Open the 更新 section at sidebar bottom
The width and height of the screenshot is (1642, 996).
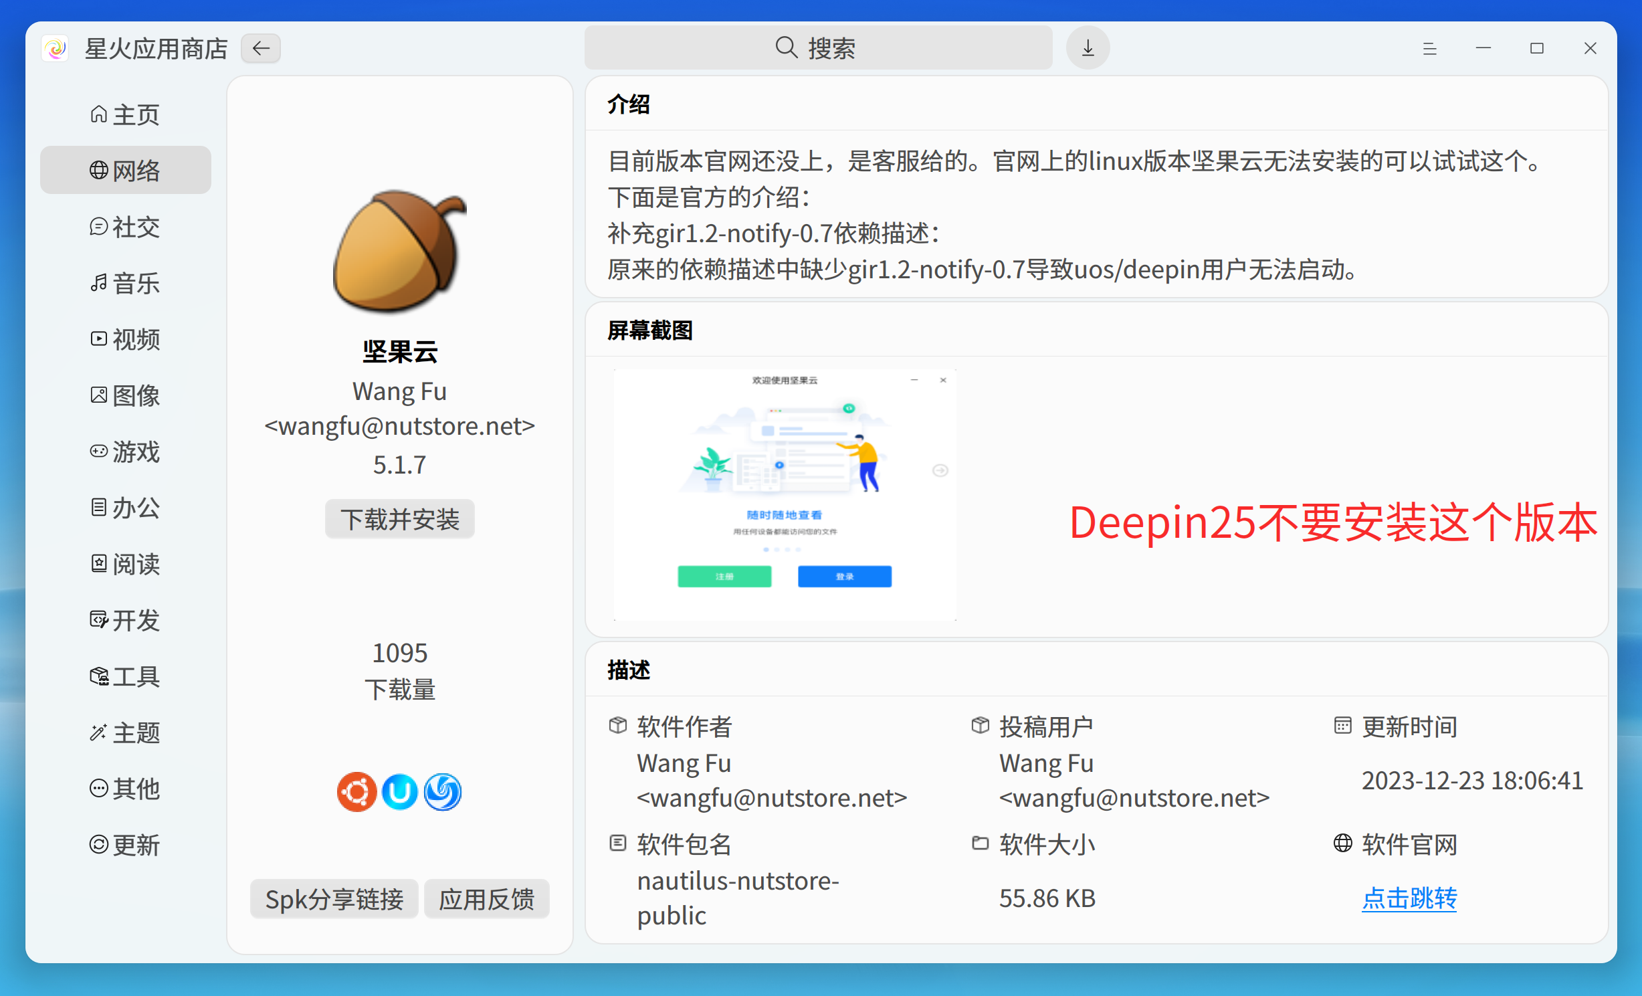click(98, 845)
